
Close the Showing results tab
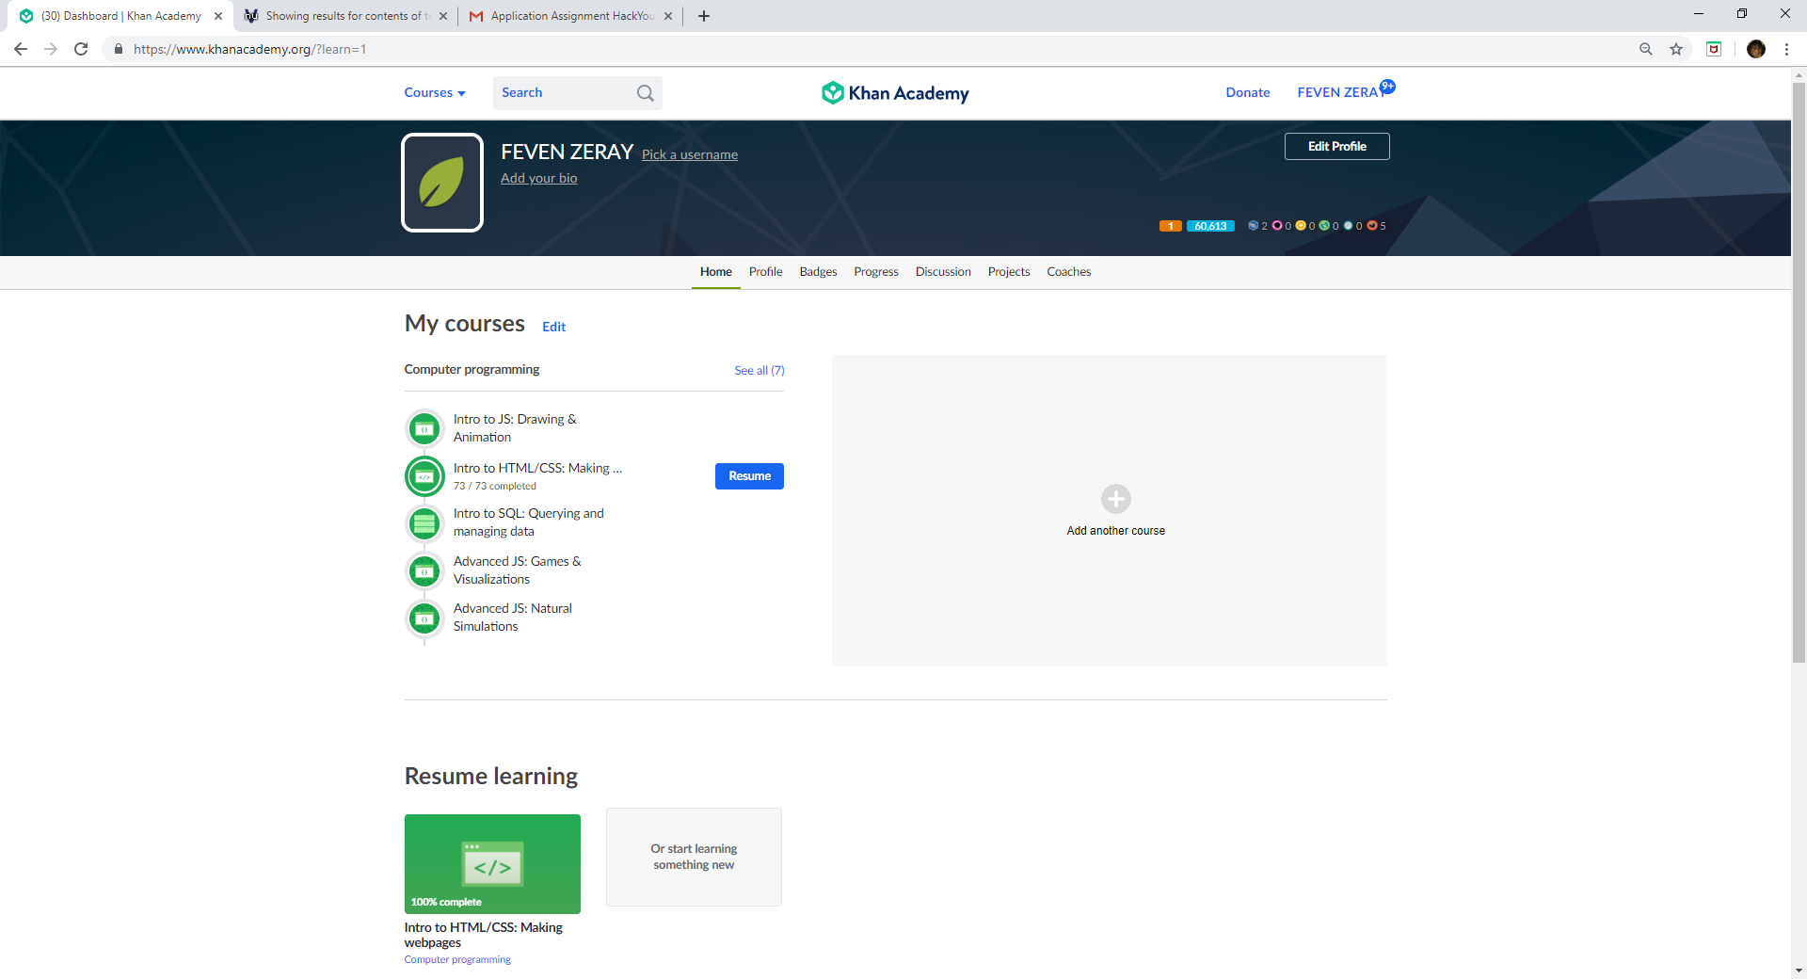(443, 16)
